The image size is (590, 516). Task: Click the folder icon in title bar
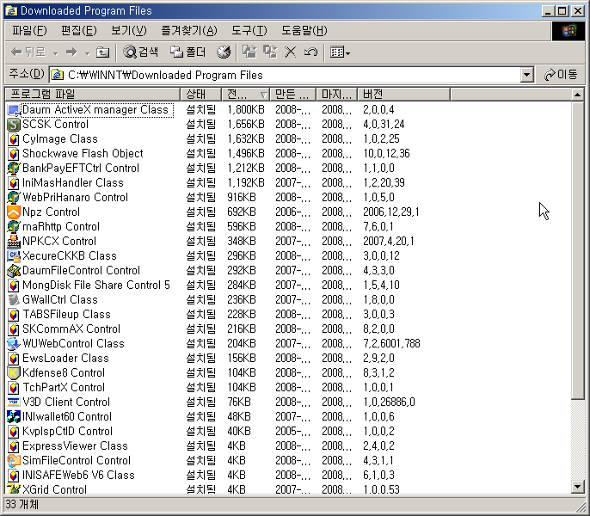point(11,10)
